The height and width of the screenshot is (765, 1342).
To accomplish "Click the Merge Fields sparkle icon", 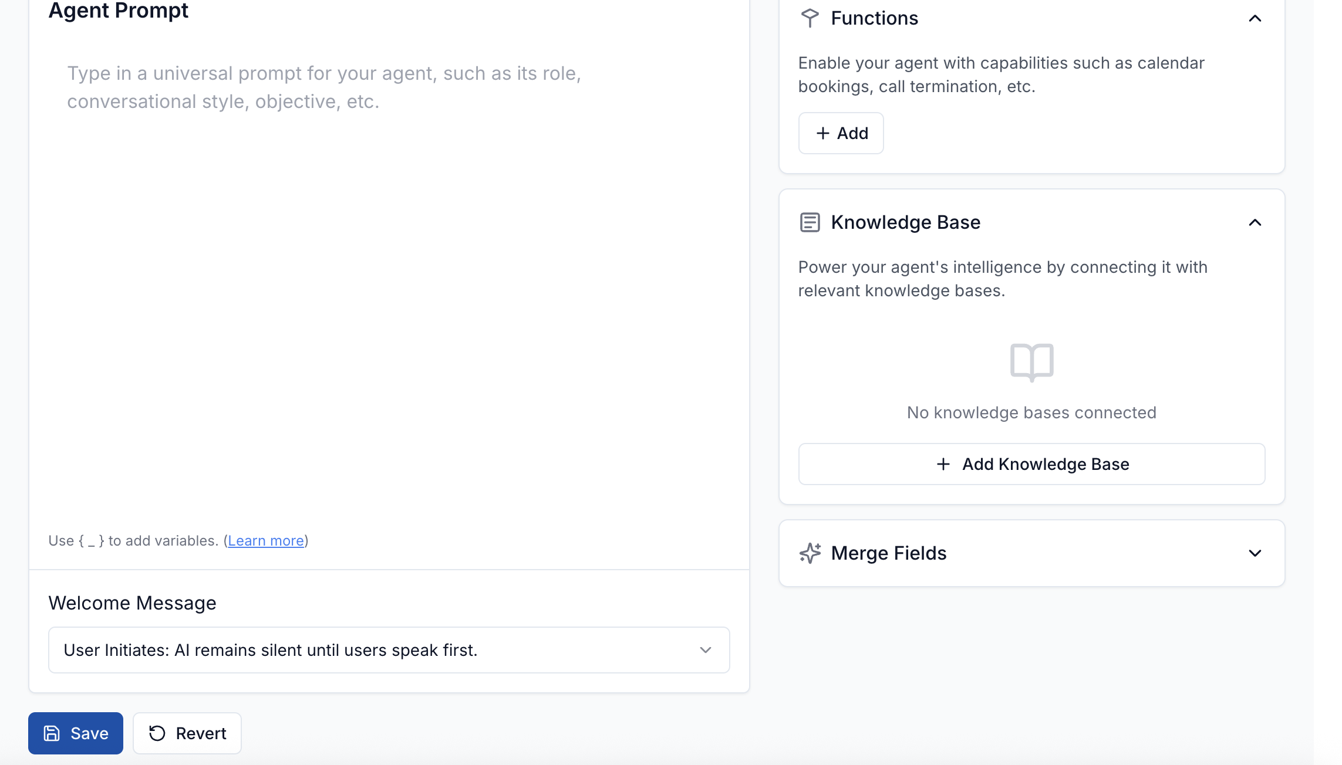I will point(810,553).
